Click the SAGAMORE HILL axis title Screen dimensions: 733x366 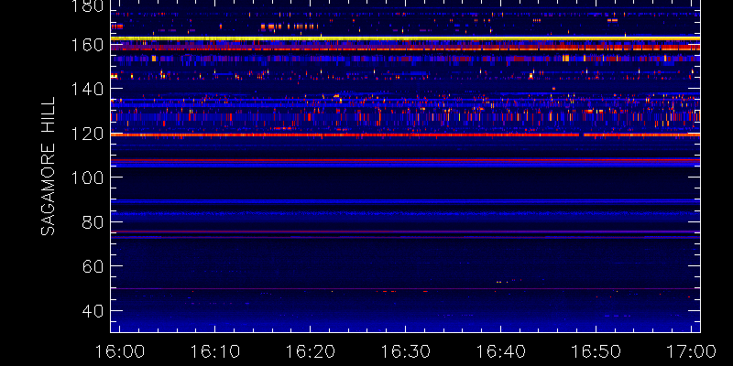point(48,167)
